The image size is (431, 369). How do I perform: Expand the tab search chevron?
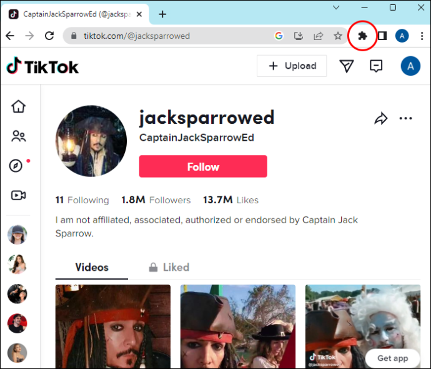point(336,8)
